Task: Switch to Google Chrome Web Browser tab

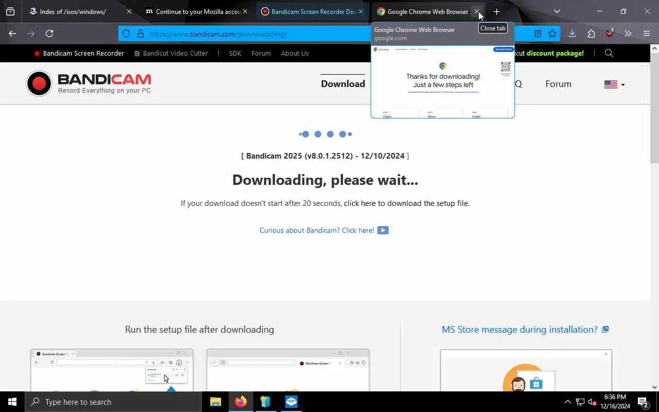Action: click(x=423, y=11)
